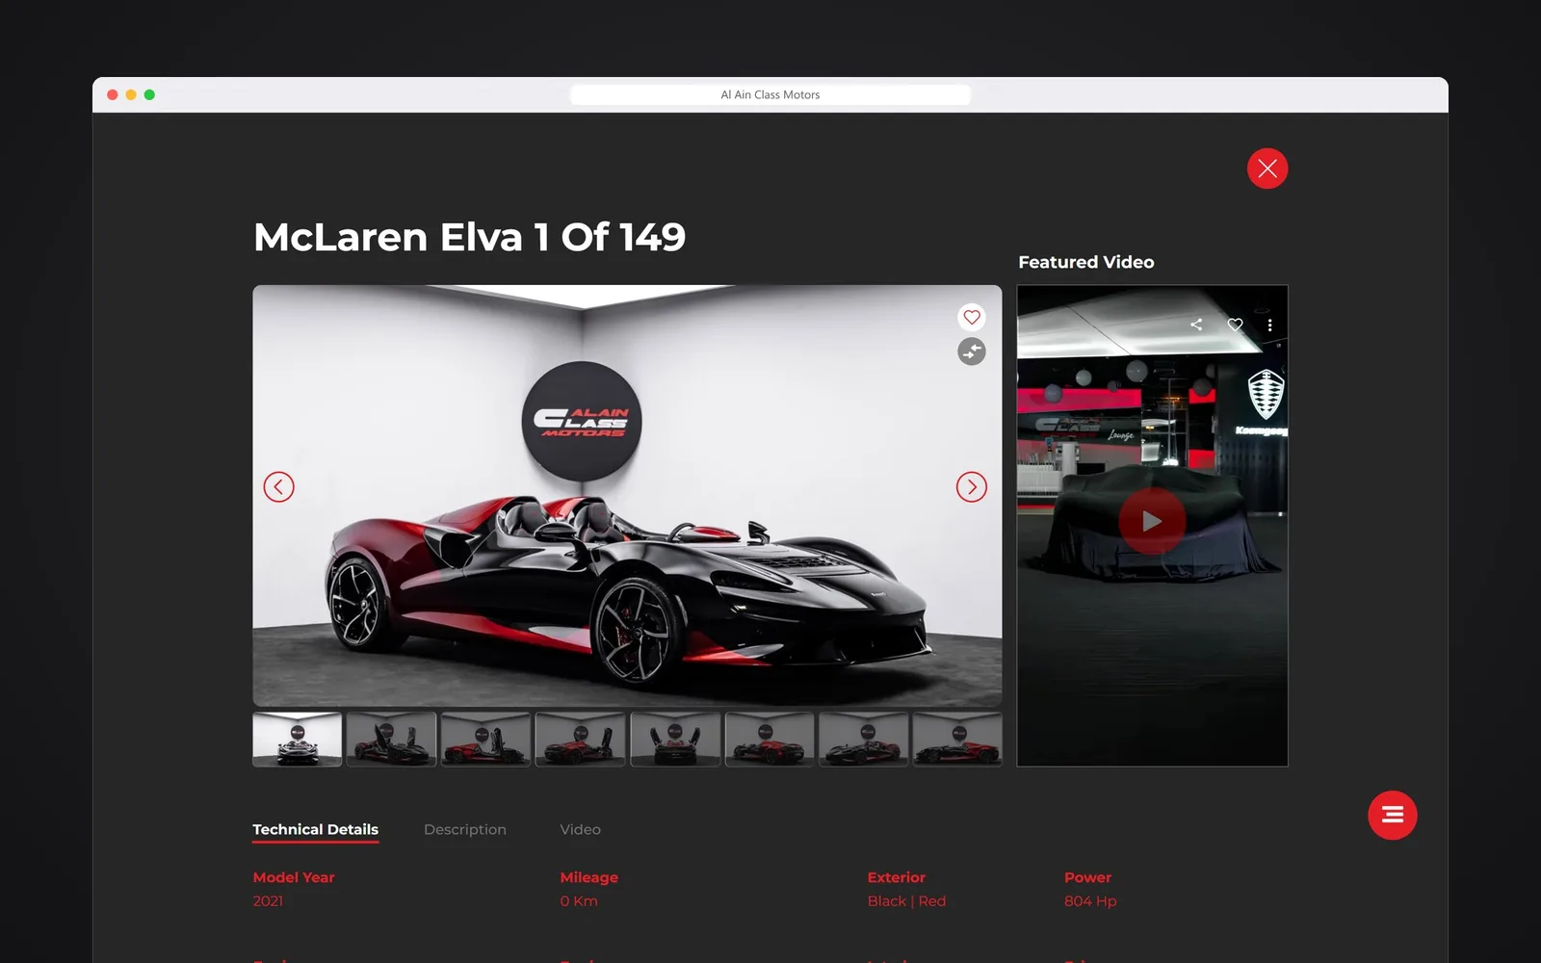Screen dimensions: 1541x963
Task: Click the Al Ain Class Motors address bar
Action: (x=770, y=94)
